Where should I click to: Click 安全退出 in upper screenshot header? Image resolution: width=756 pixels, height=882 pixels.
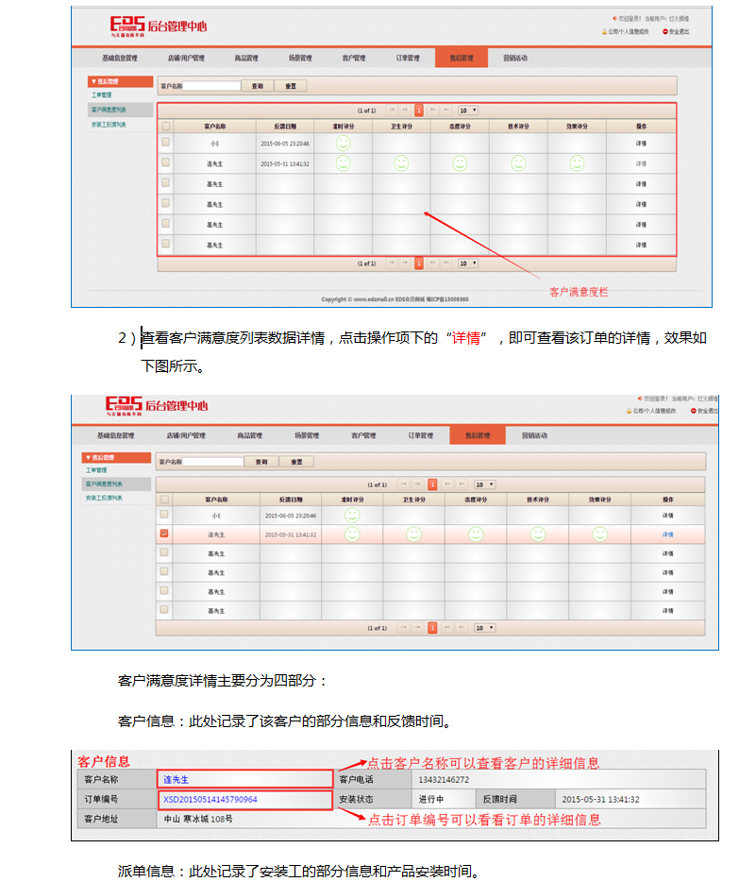pyautogui.click(x=676, y=31)
